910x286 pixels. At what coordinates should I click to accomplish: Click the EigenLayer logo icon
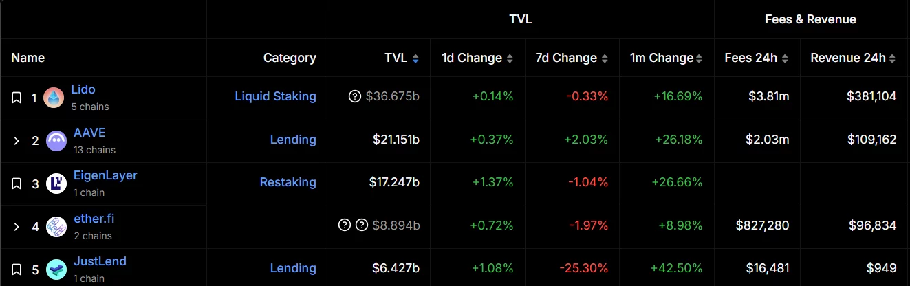tap(56, 184)
